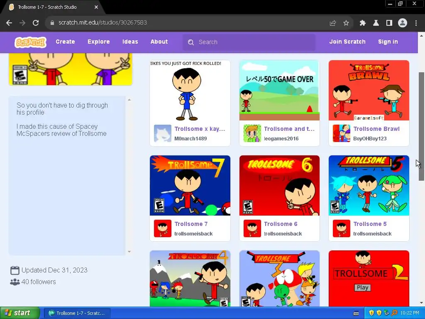Open the Trollsome 7 thumbnail
The width and height of the screenshot is (425, 319).
pyautogui.click(x=190, y=186)
